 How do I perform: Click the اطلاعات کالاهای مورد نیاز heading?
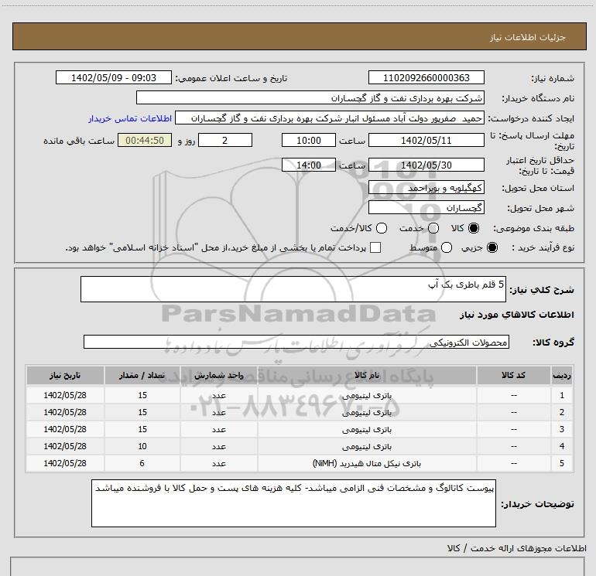pos(516,315)
